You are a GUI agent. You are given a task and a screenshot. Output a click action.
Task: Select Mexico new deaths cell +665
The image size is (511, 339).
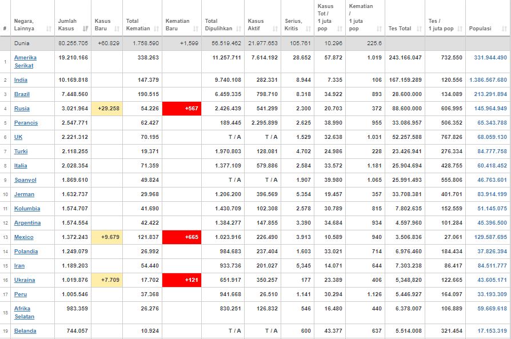click(x=182, y=237)
